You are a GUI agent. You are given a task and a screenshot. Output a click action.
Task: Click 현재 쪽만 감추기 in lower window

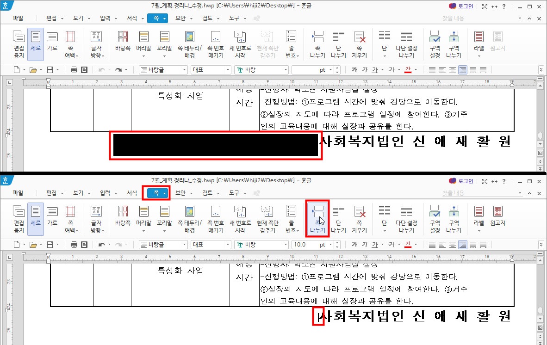tap(267, 219)
